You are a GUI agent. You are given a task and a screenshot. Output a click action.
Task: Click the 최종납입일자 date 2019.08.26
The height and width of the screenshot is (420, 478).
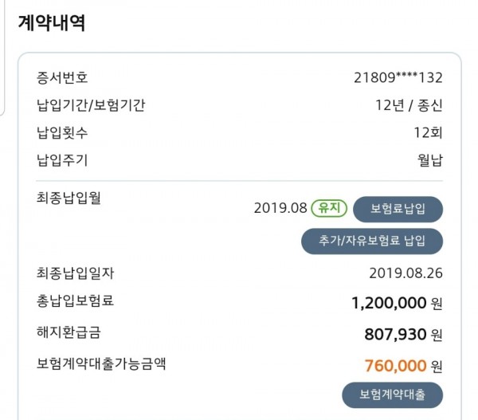coord(406,273)
